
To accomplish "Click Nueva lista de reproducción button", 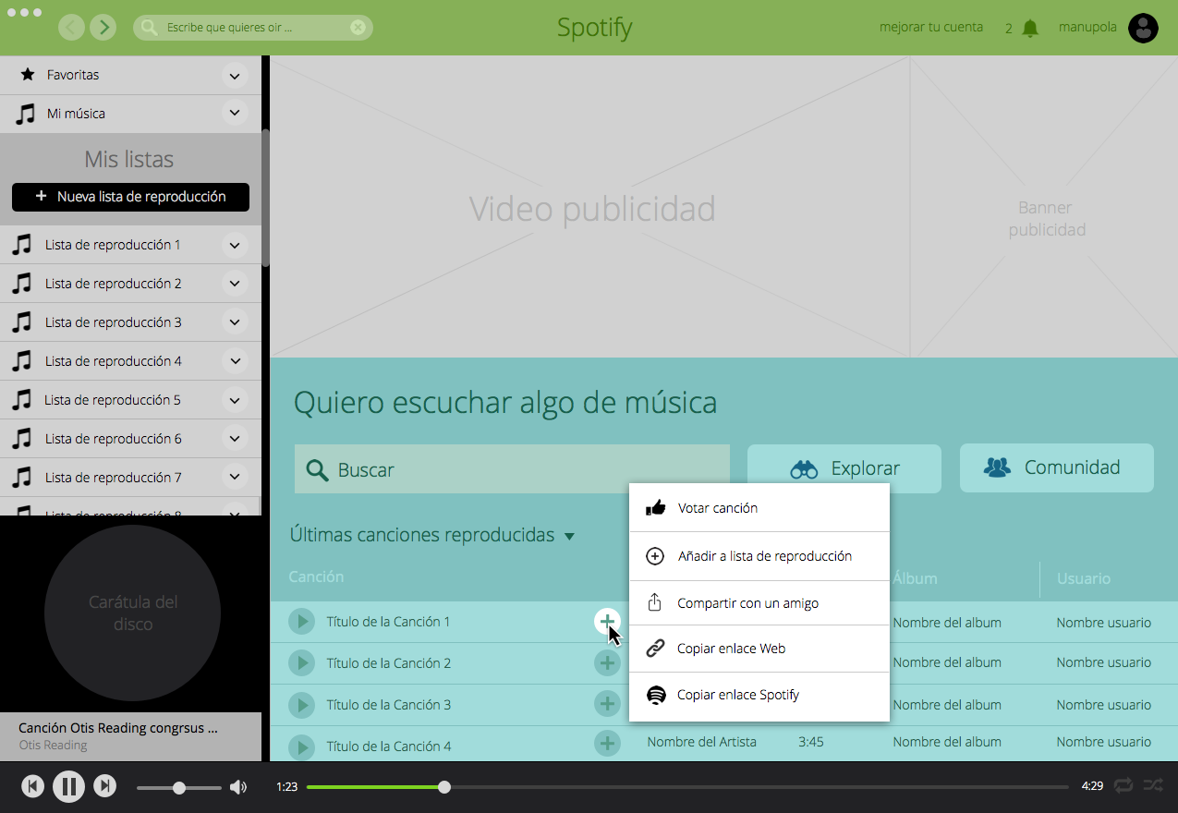I will [130, 197].
